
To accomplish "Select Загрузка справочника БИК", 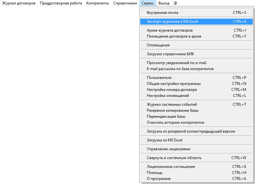I will 170,54.
